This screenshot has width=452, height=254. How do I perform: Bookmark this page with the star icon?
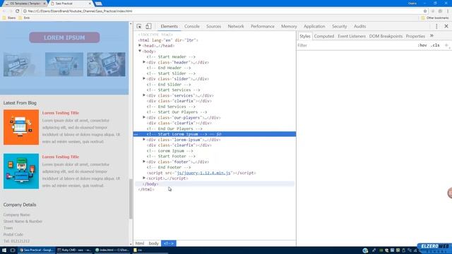tap(425, 11)
